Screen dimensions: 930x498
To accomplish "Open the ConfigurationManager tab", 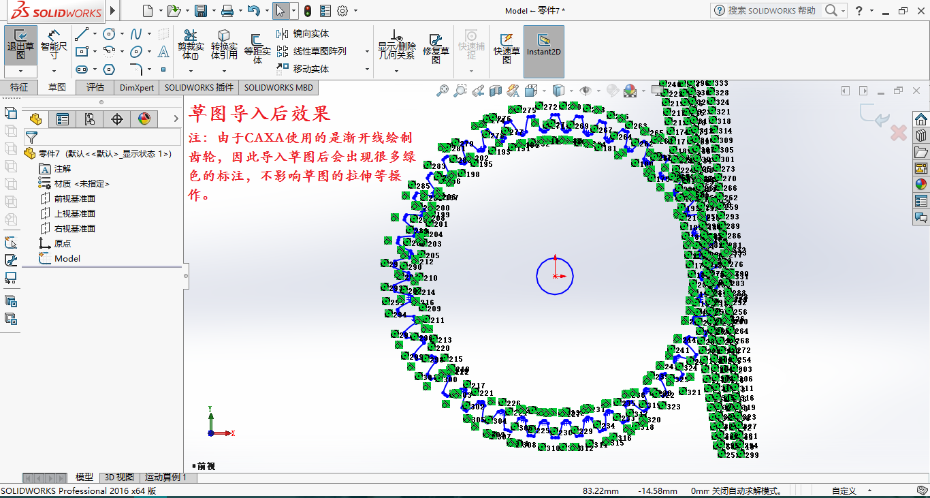I will click(90, 119).
